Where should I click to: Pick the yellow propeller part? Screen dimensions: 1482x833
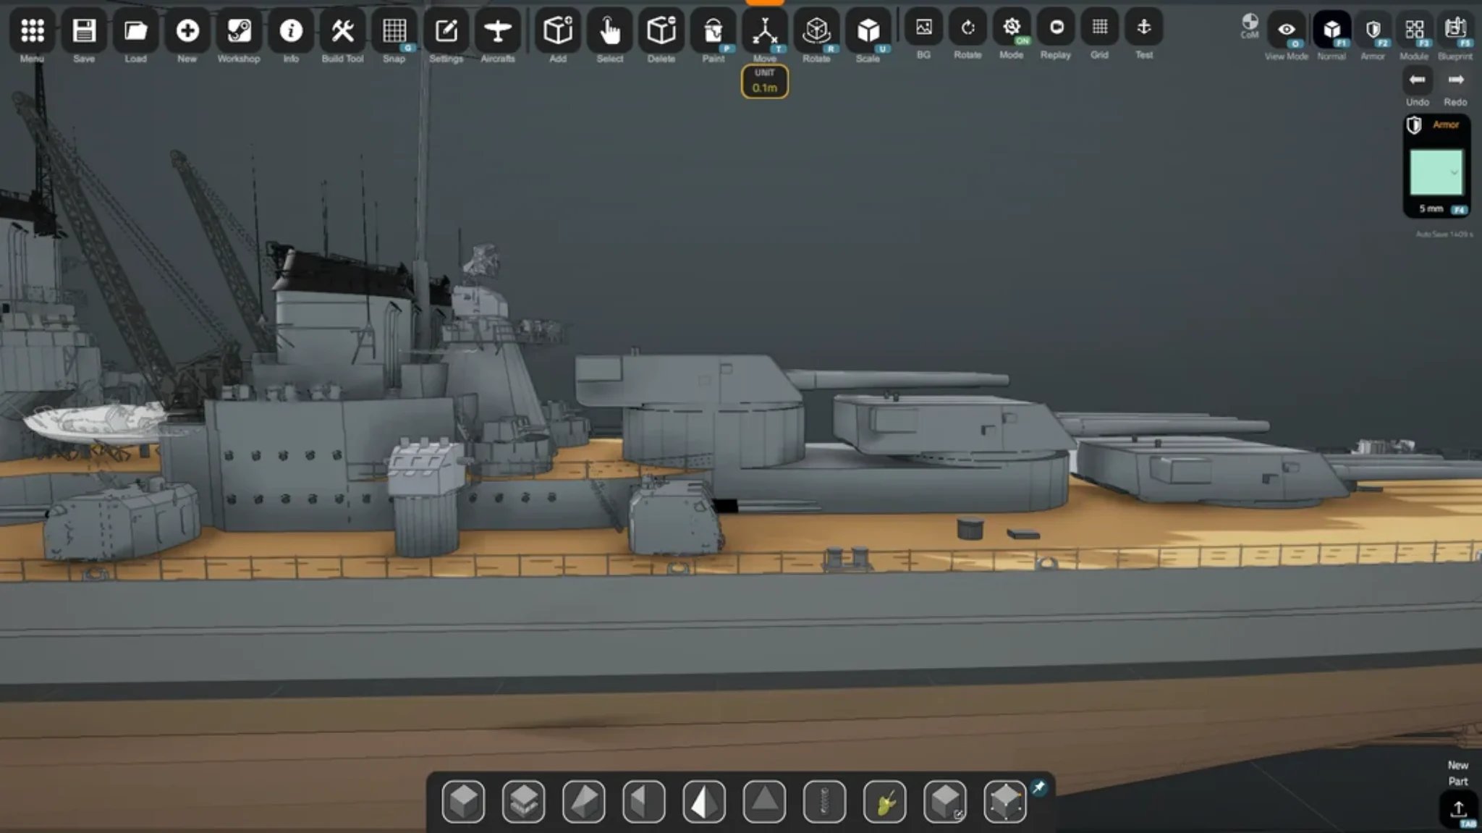[884, 802]
